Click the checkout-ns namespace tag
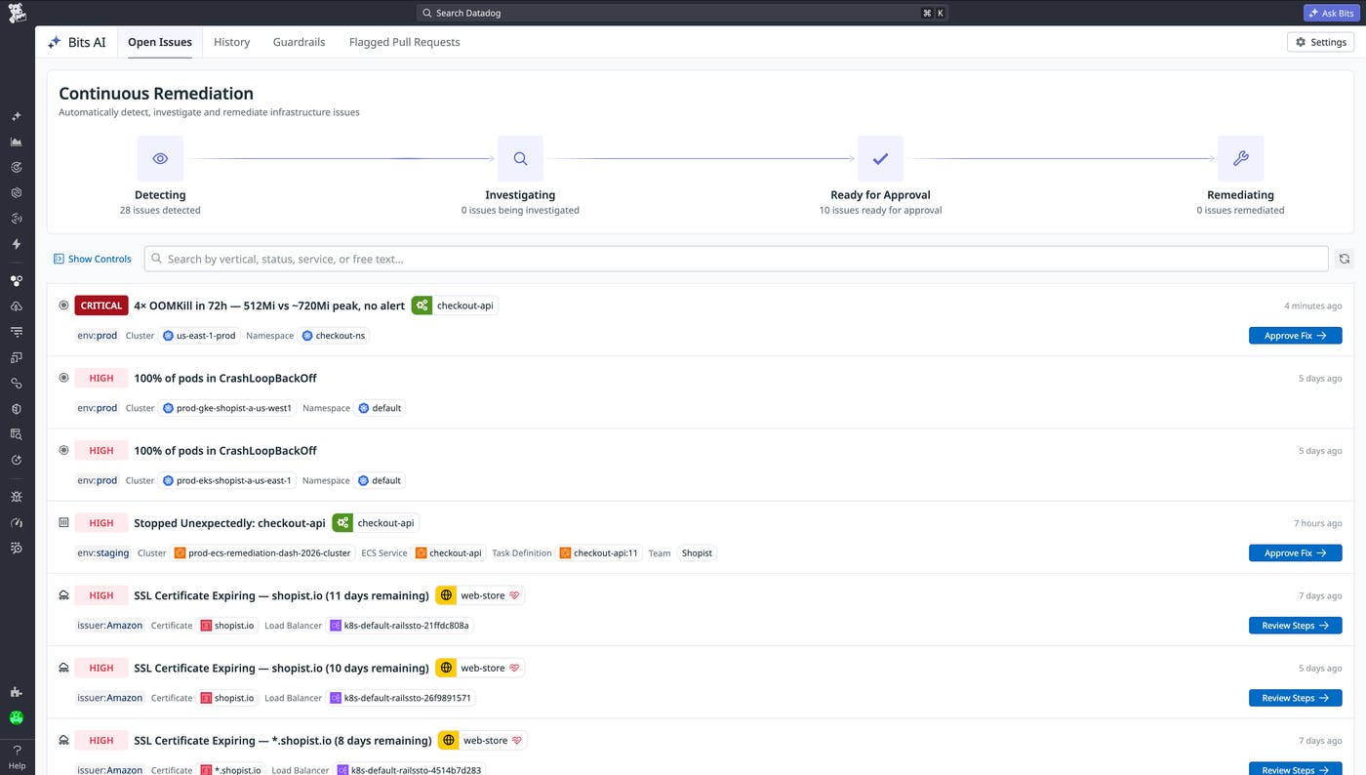1366x775 pixels. 334,336
